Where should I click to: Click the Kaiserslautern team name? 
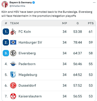30,96
